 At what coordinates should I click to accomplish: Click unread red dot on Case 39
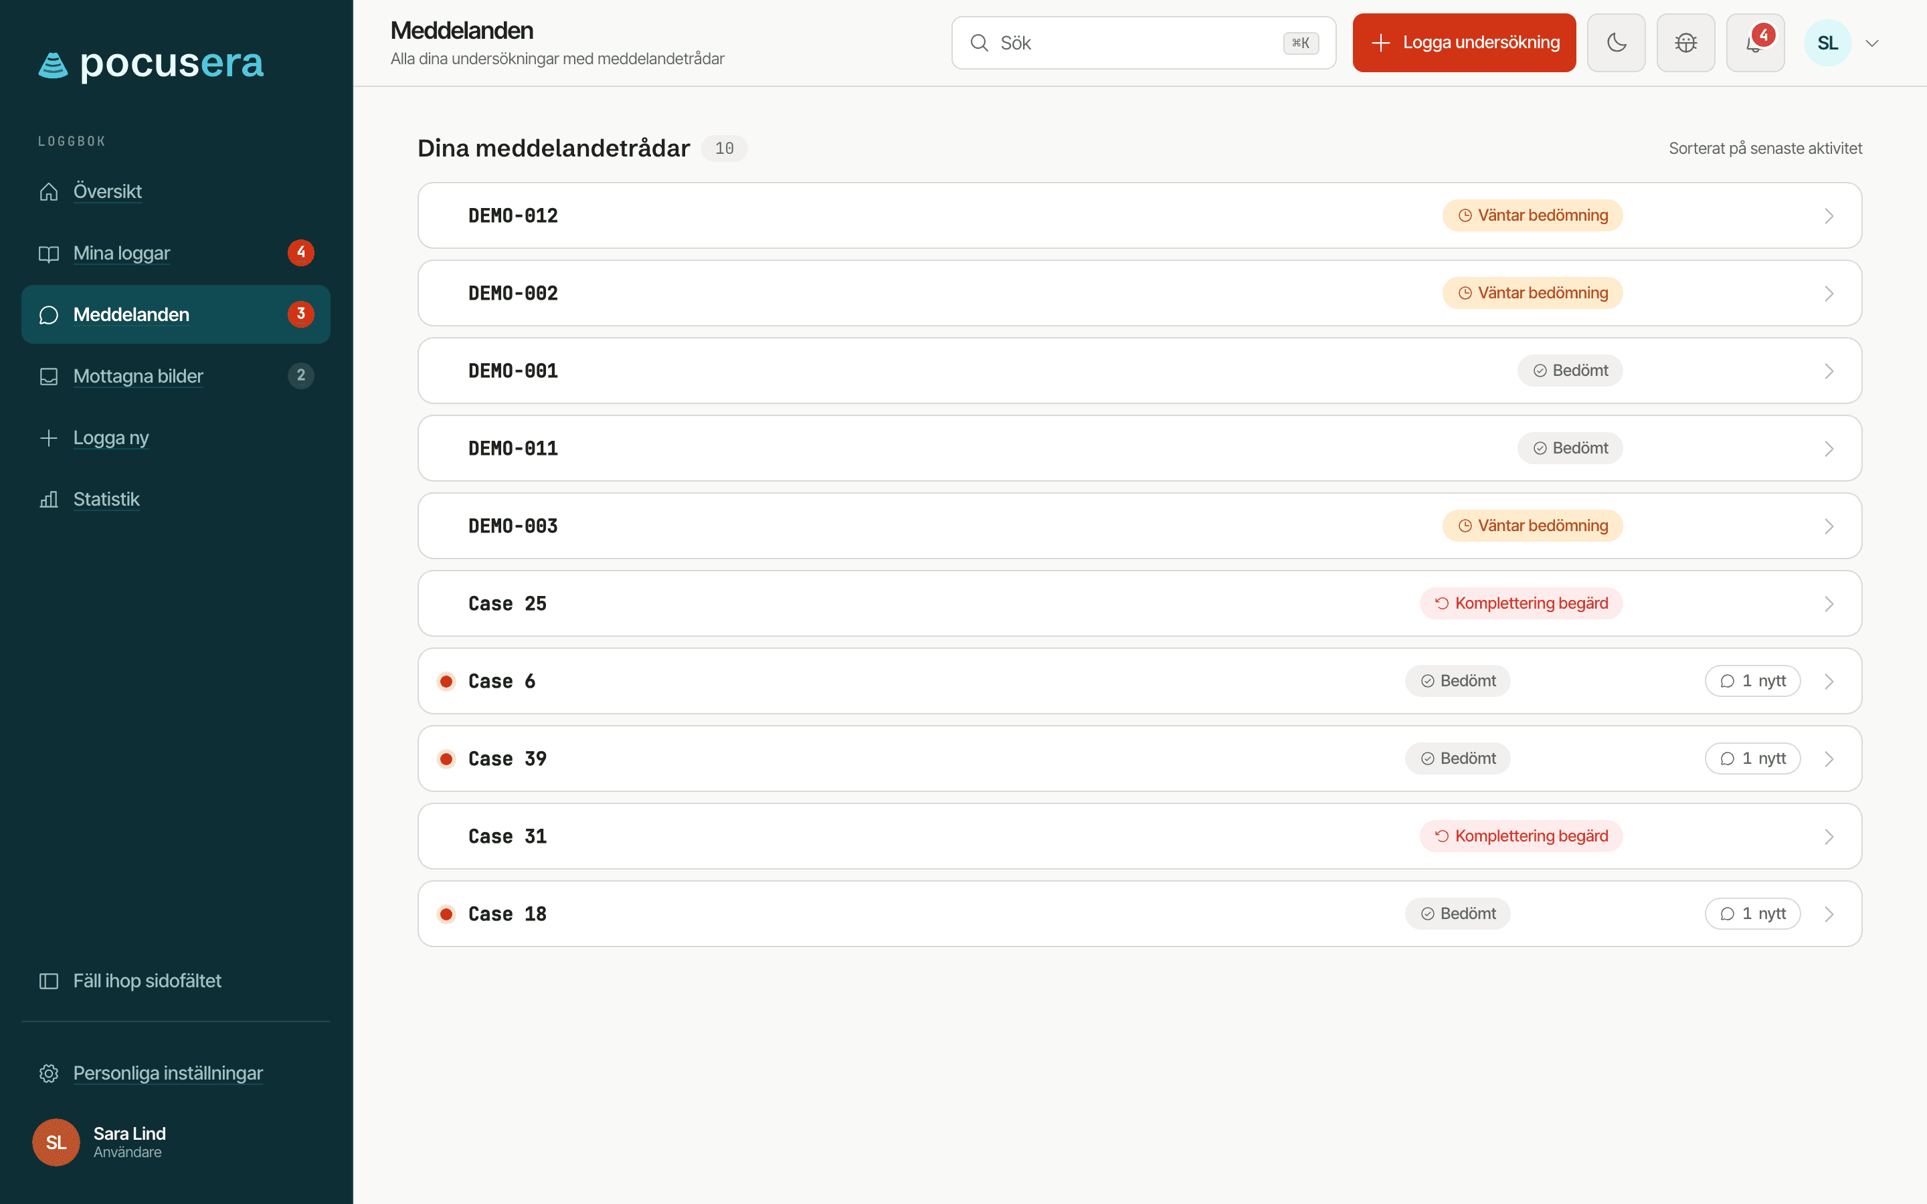(447, 759)
